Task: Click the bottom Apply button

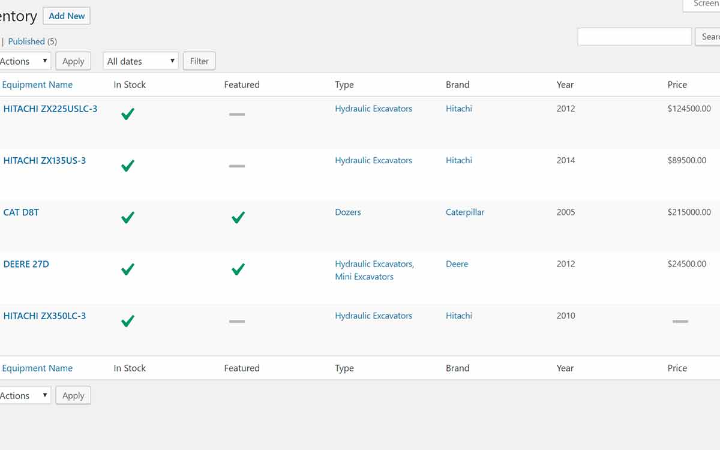Action: pos(73,395)
